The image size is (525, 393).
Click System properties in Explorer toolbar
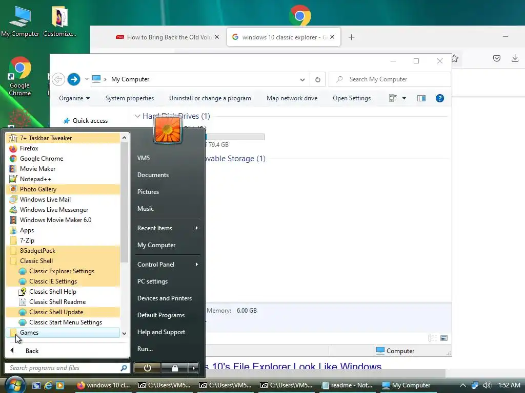click(x=130, y=98)
